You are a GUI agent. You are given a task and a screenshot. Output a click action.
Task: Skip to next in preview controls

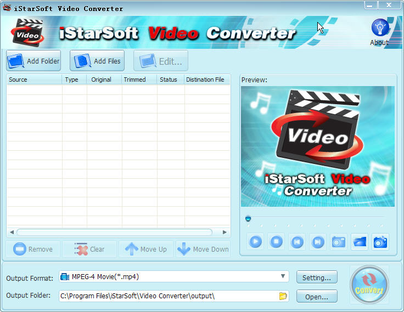(x=318, y=242)
